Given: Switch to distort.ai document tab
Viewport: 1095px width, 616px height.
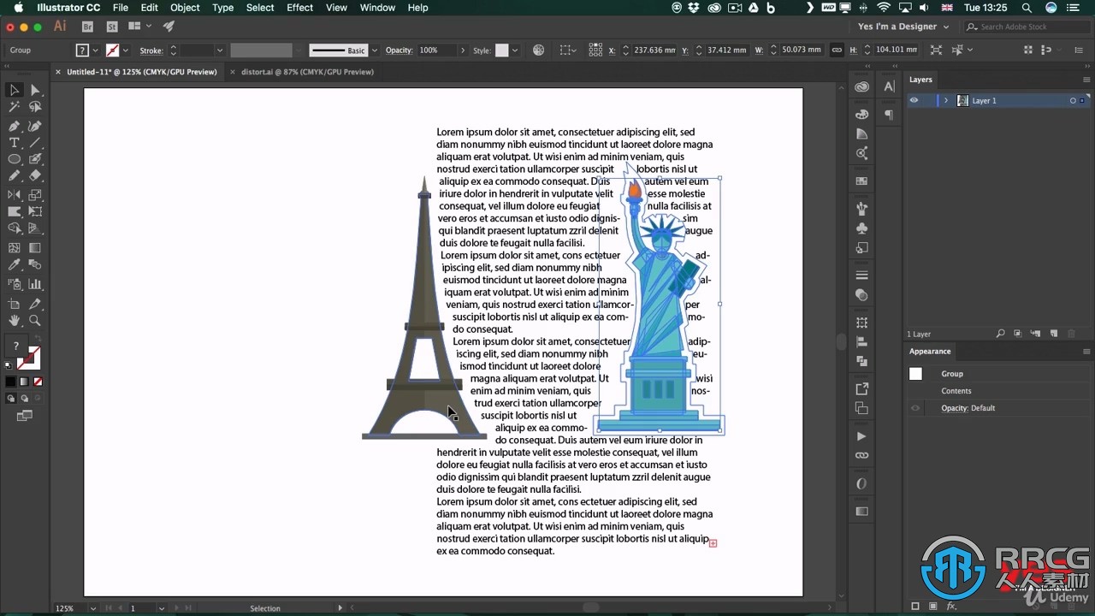Looking at the screenshot, I should (307, 72).
